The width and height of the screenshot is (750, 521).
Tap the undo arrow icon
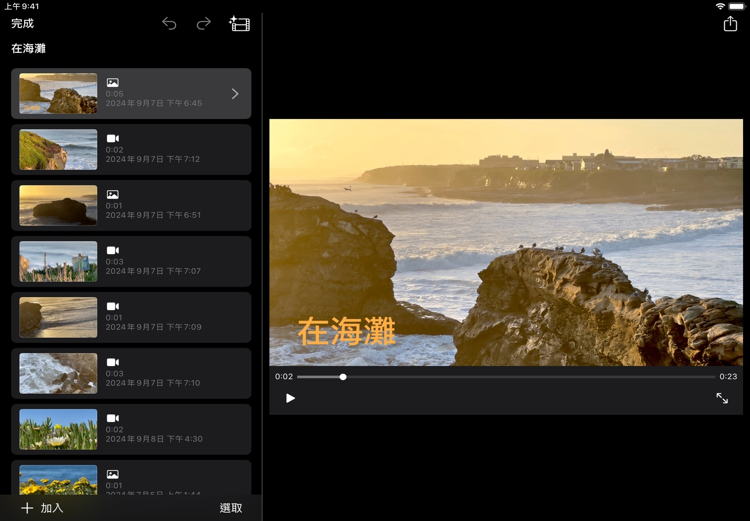pyautogui.click(x=169, y=23)
